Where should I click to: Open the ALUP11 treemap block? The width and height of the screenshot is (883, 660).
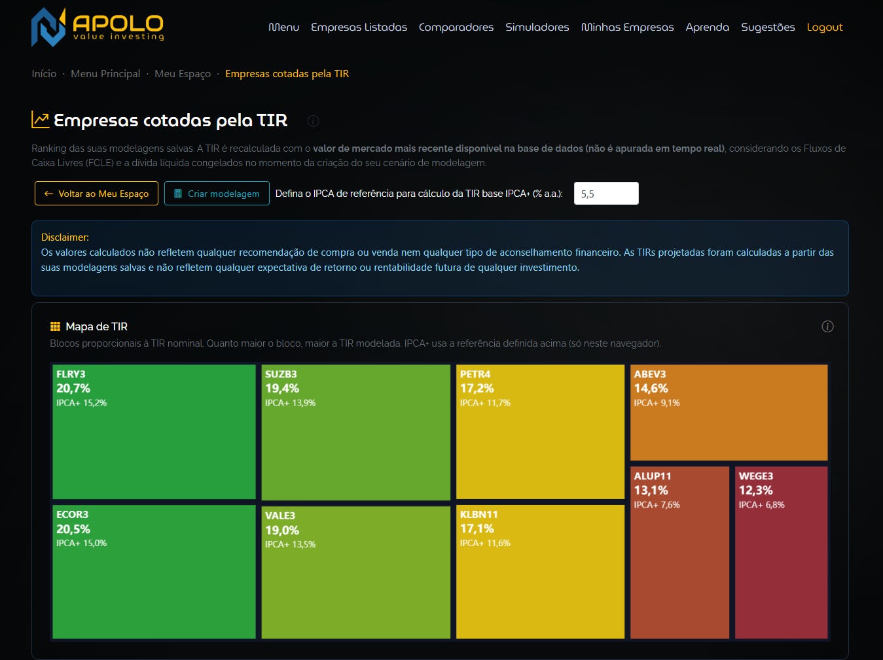pos(679,553)
